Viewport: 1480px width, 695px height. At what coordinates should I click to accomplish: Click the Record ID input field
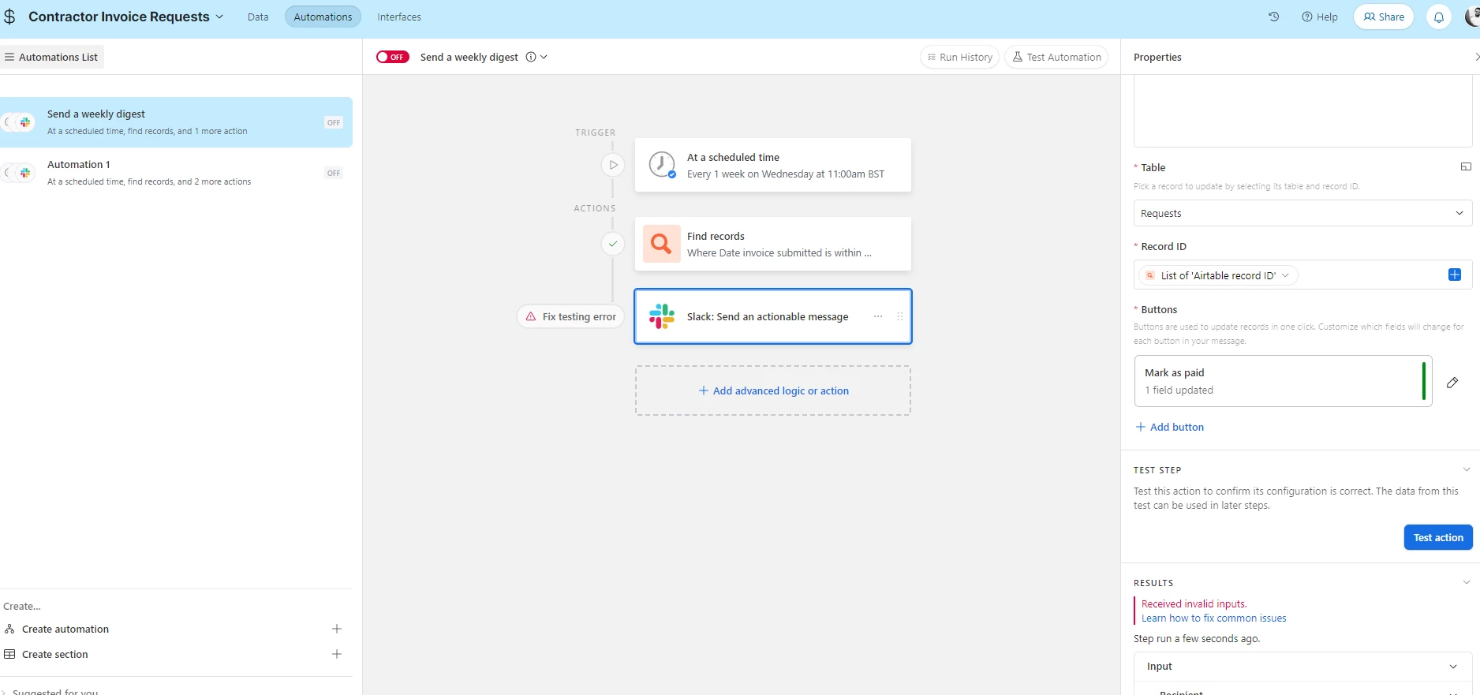pyautogui.click(x=1302, y=275)
